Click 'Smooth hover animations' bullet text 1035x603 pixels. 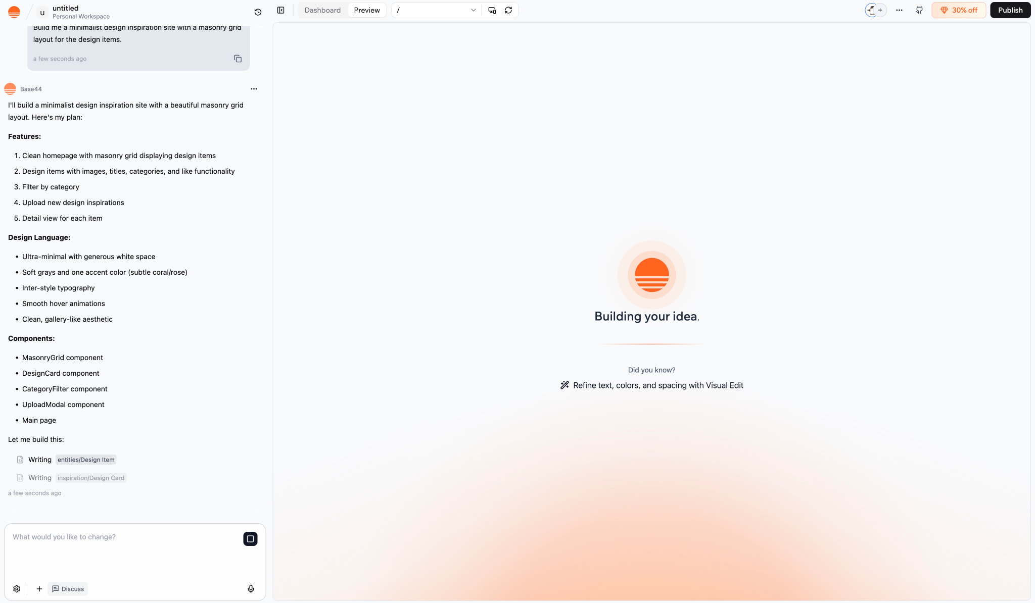tap(64, 304)
